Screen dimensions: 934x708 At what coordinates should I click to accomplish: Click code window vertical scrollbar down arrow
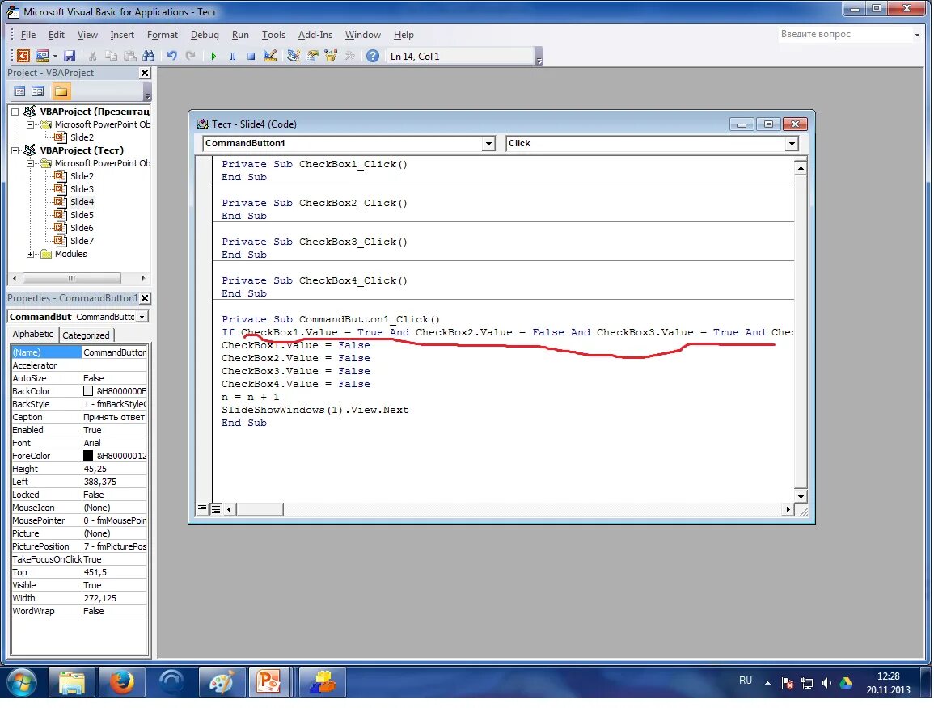pyautogui.click(x=801, y=496)
